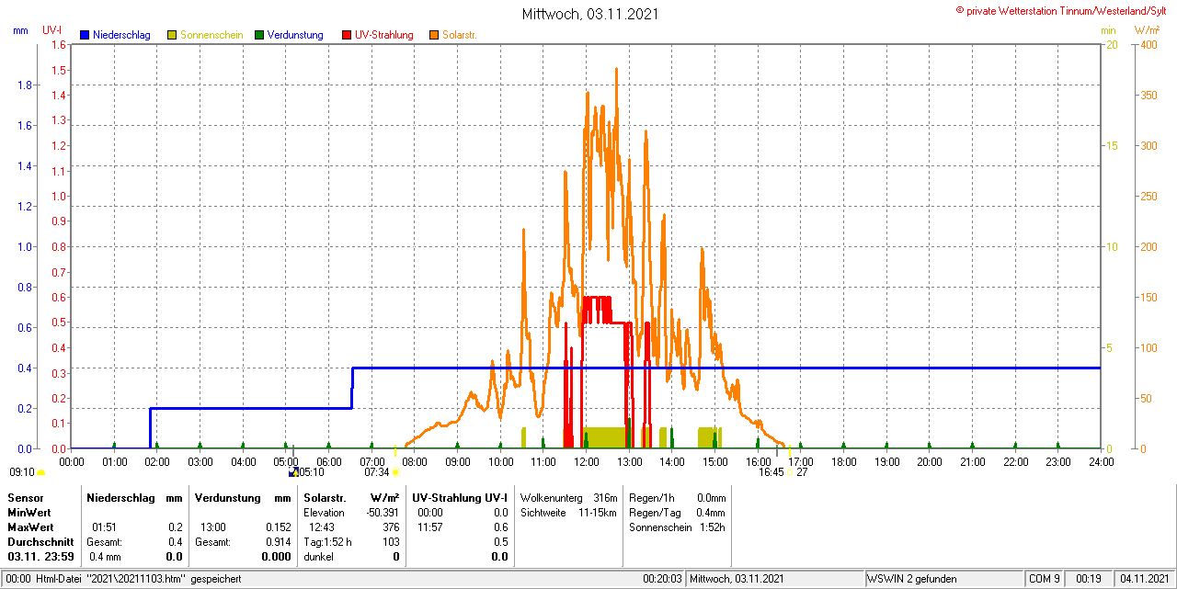Screen dimensions: 1177x589
Task: Click the Elevation value -50.391
Action: click(x=381, y=512)
